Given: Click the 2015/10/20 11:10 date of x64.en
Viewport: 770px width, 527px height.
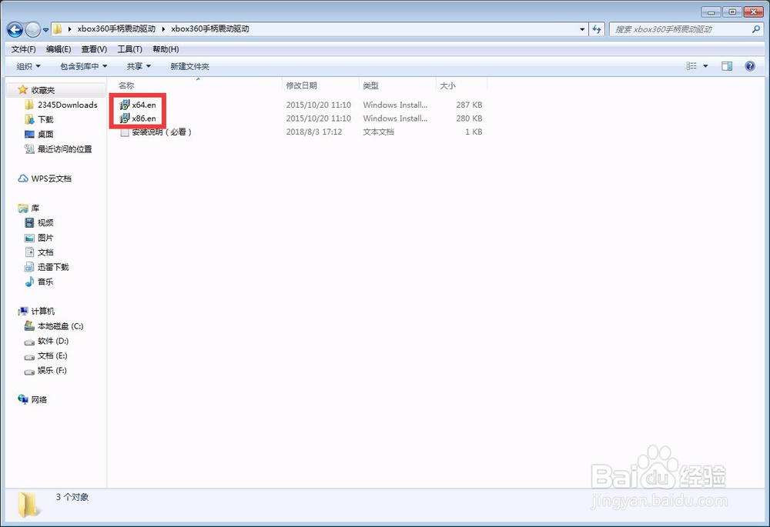Looking at the screenshot, I should (x=318, y=105).
